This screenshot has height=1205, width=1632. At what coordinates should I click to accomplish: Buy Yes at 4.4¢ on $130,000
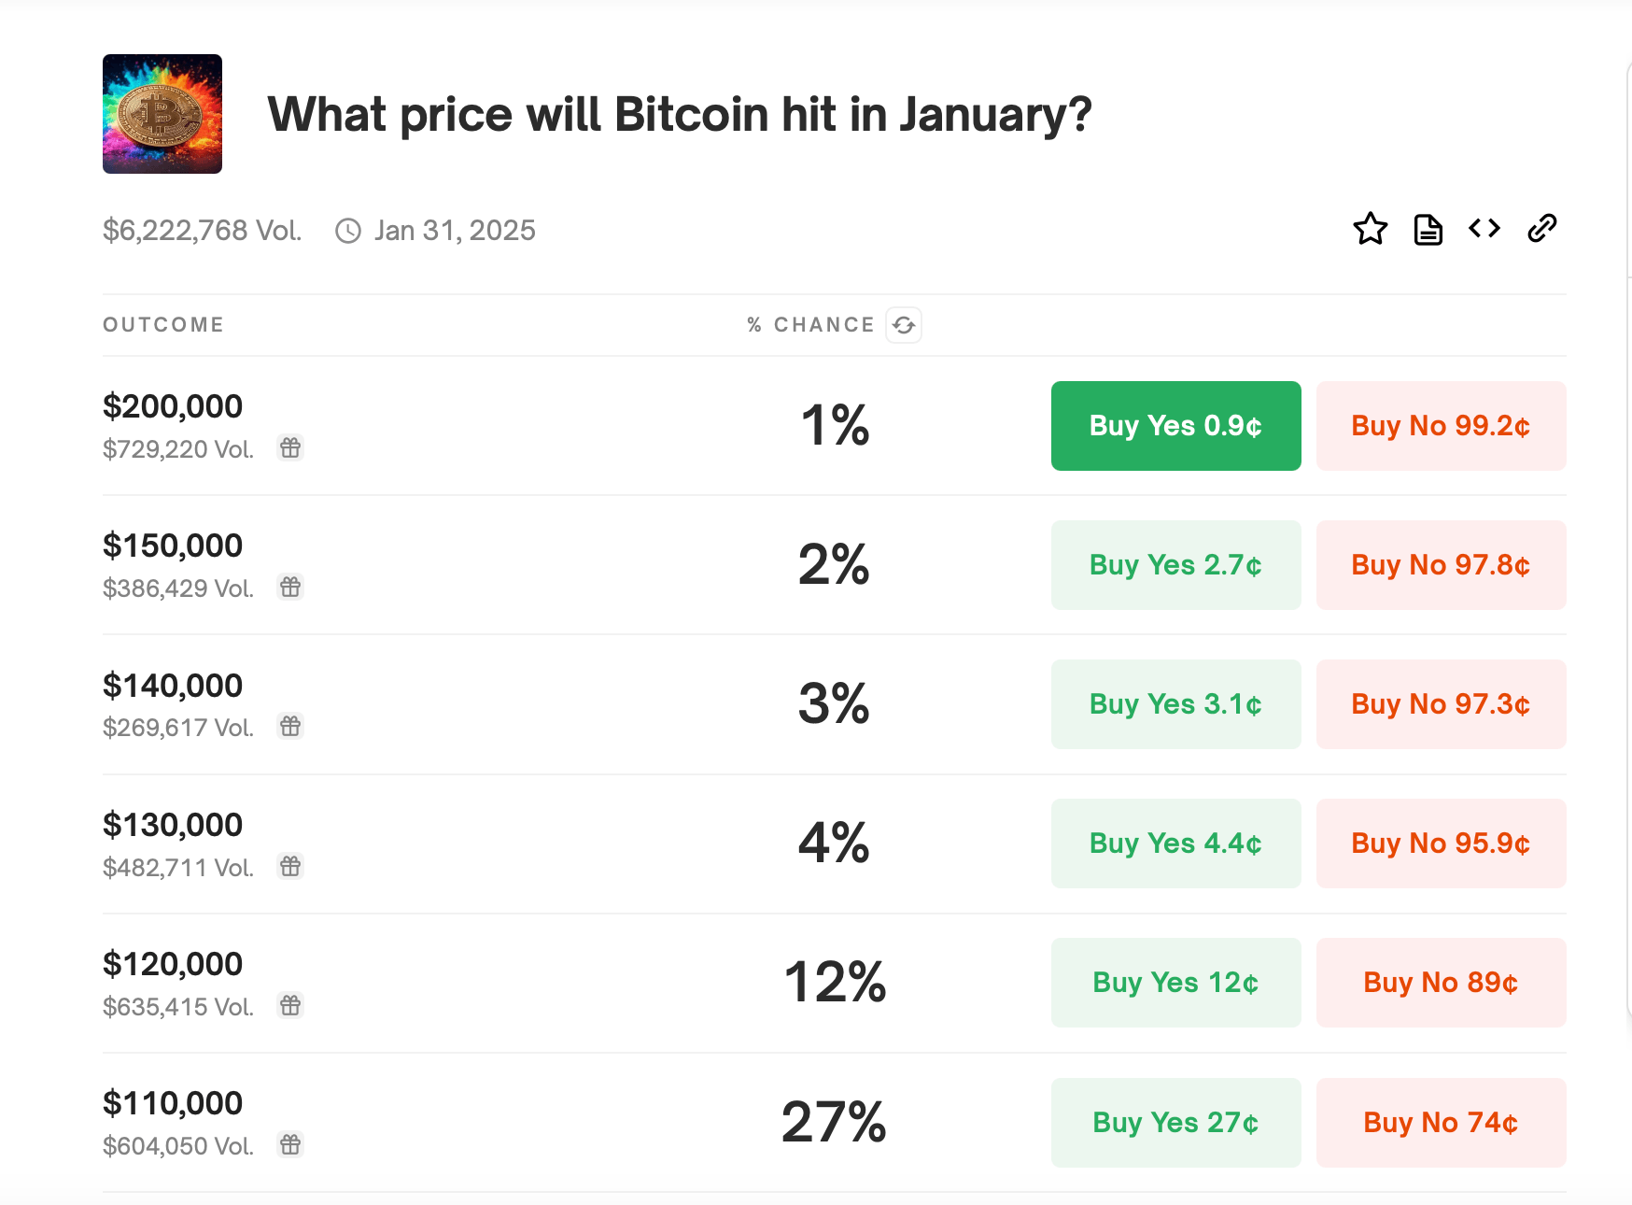click(1175, 843)
